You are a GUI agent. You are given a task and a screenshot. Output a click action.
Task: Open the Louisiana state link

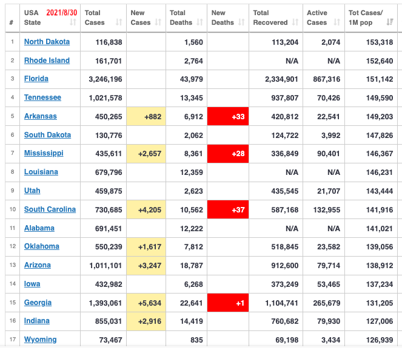click(x=41, y=172)
